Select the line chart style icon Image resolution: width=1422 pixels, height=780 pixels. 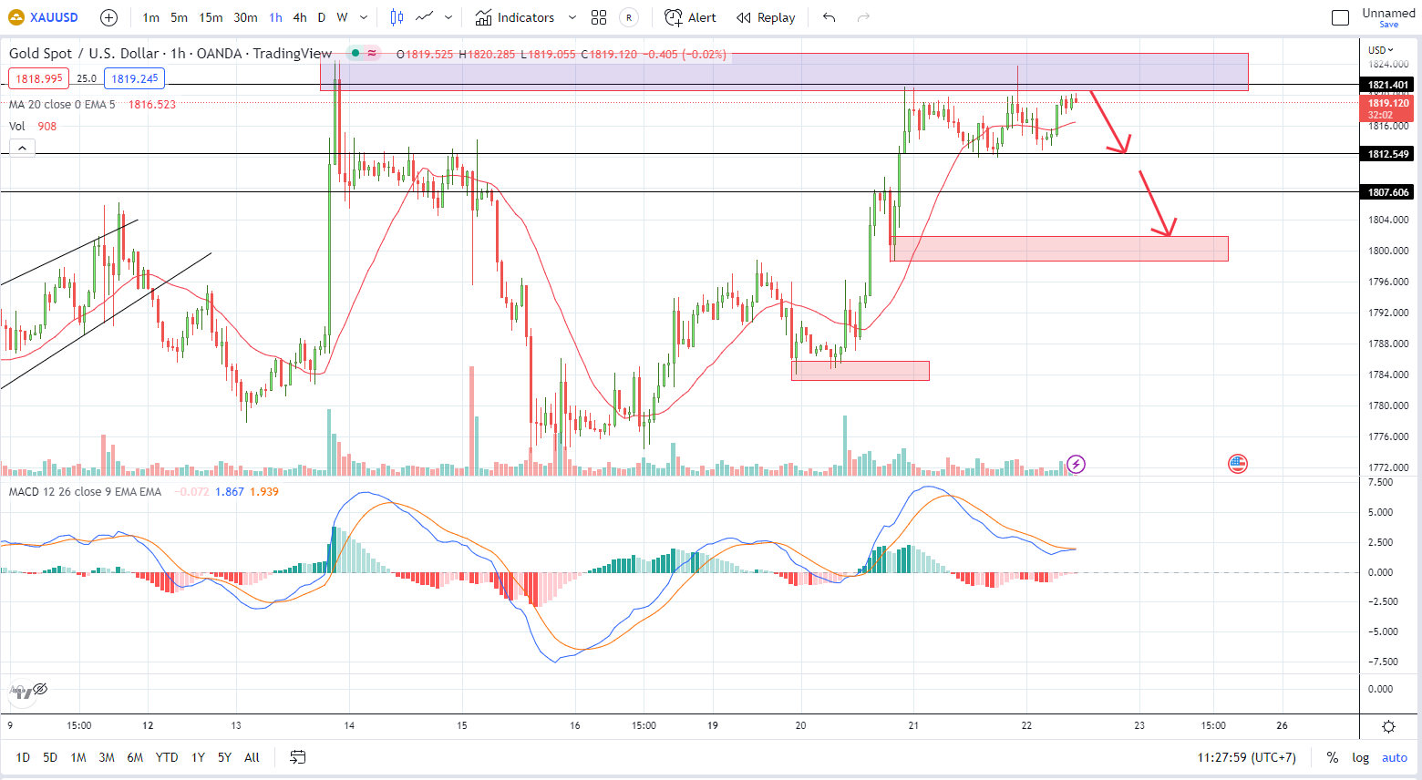click(424, 17)
